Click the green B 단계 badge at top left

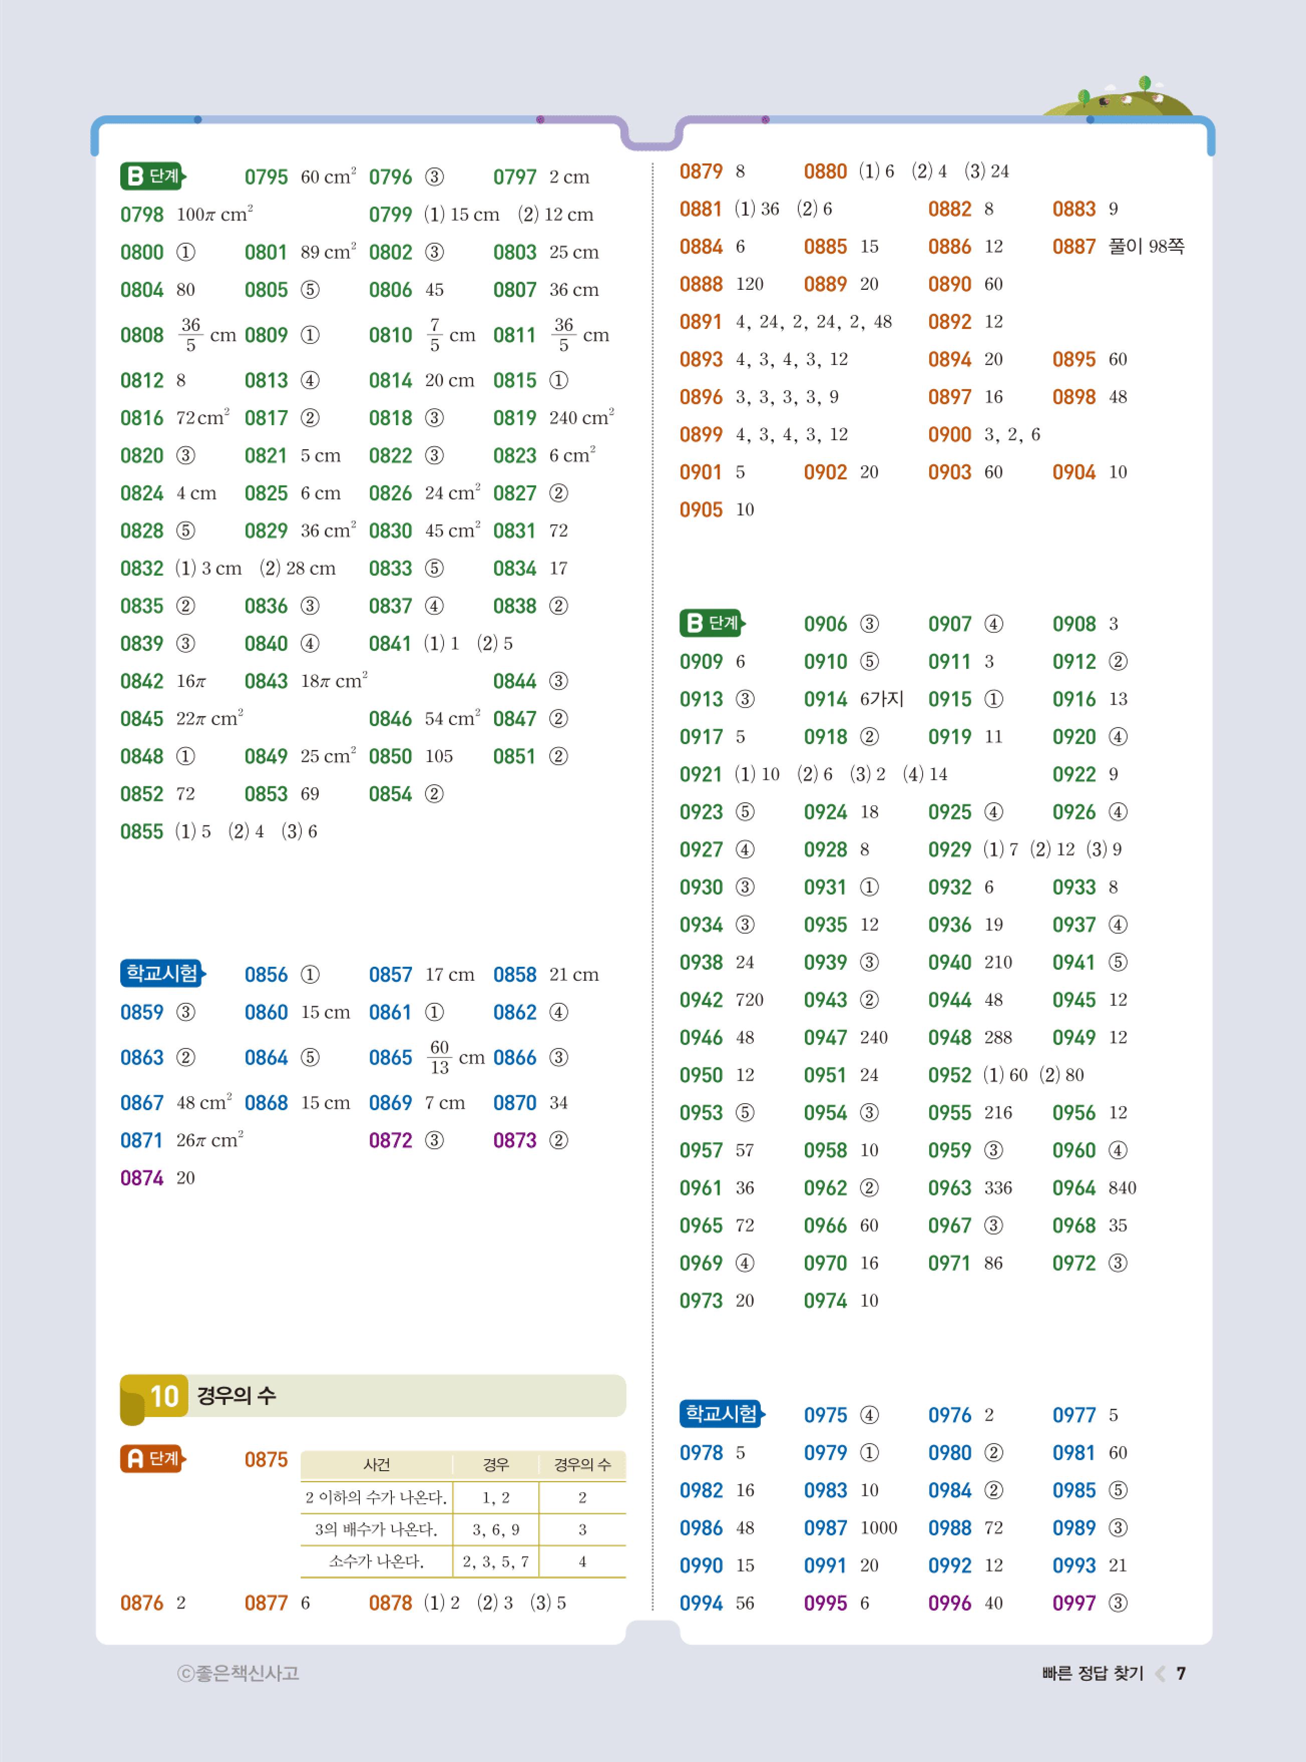coord(152,175)
